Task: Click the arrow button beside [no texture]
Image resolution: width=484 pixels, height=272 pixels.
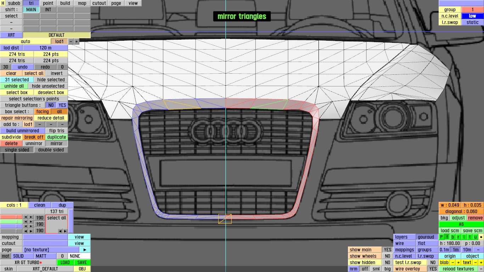Action: click(85, 250)
